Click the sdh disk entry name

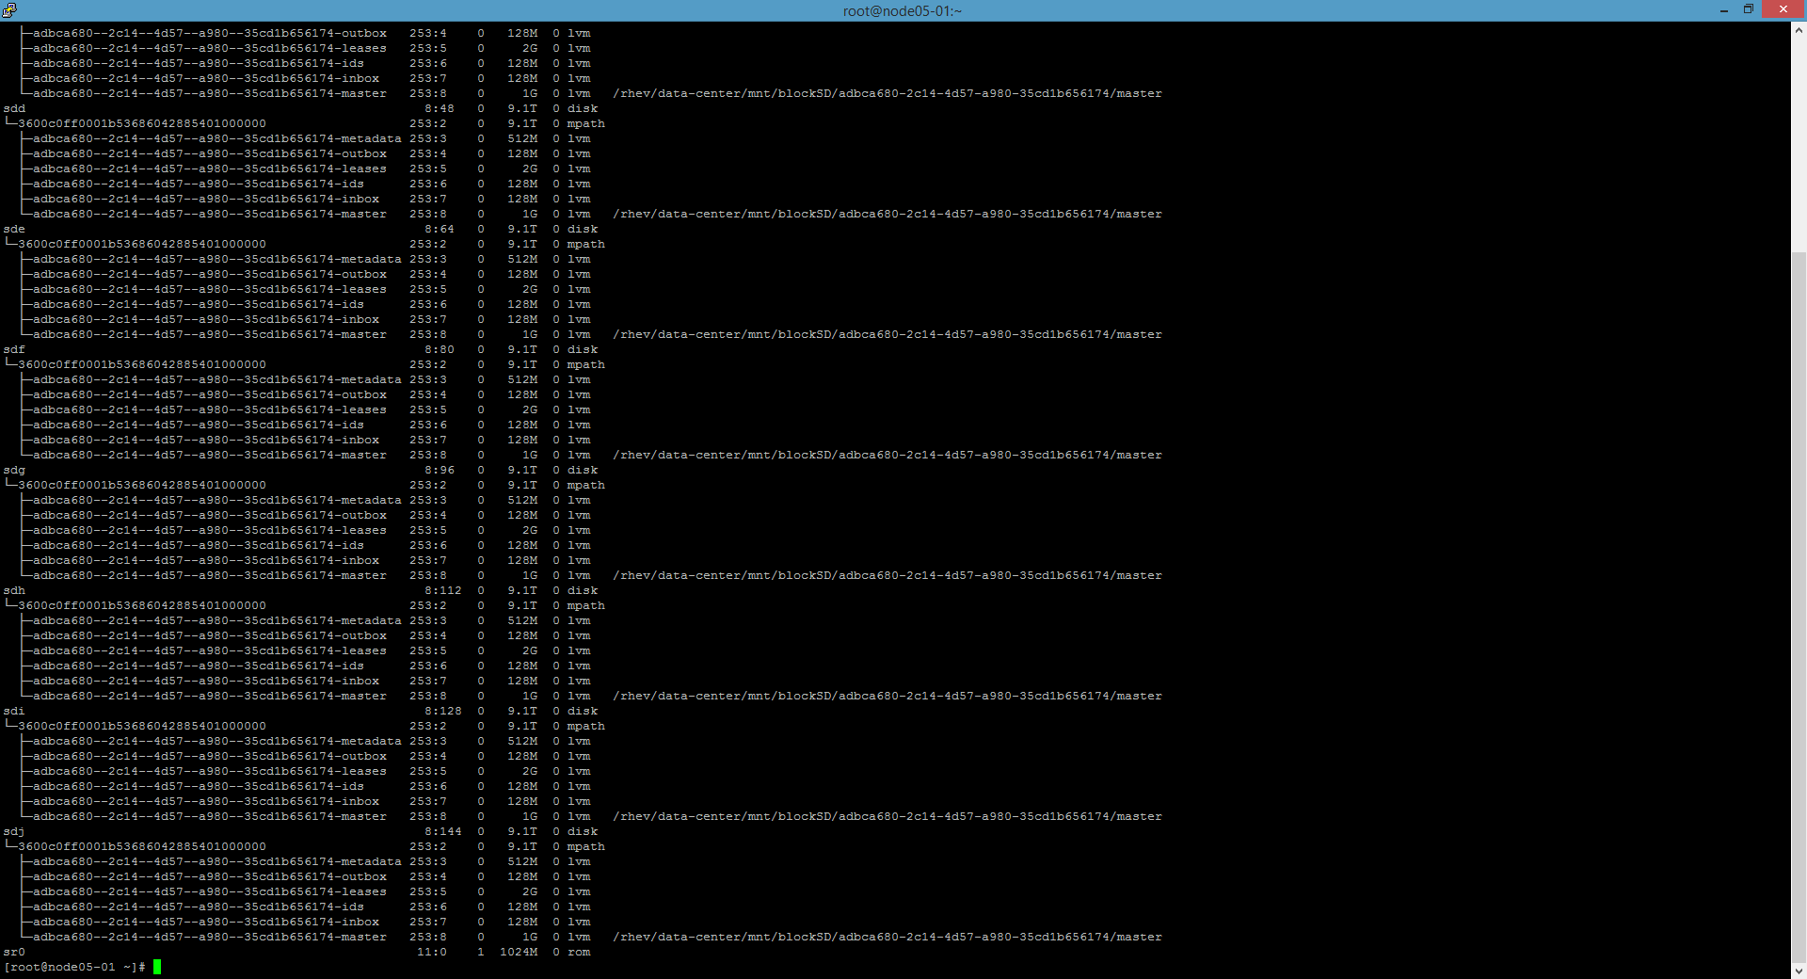tap(14, 590)
